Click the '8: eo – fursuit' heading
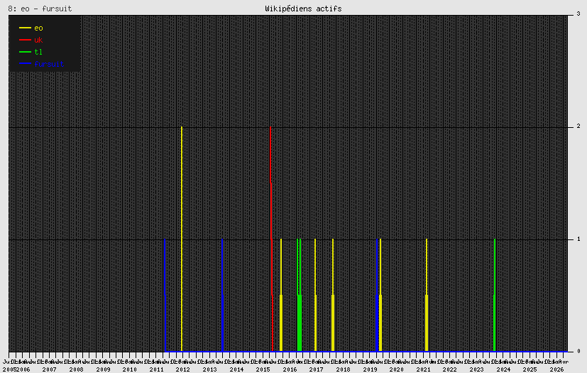Viewport: 587px width, 373px height. 40,9
